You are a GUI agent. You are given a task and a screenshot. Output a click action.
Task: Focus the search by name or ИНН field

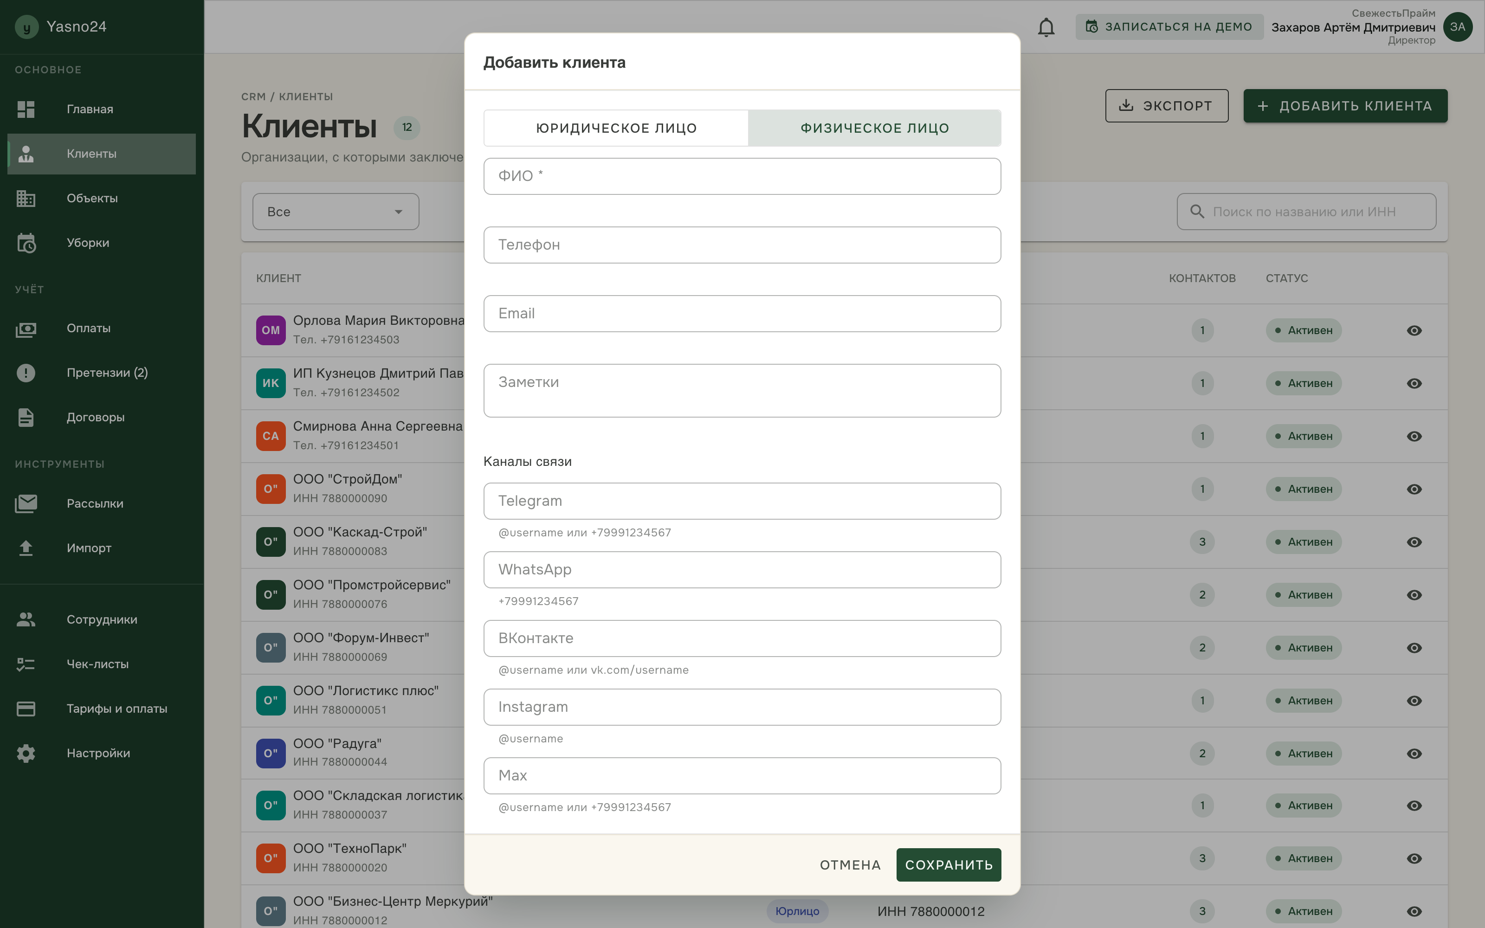click(x=1306, y=212)
